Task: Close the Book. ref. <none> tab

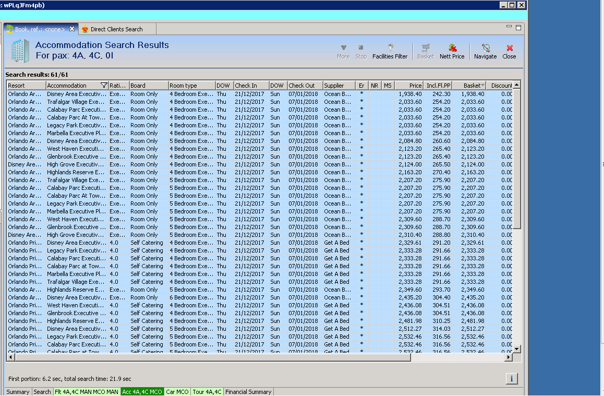Action: pos(71,29)
